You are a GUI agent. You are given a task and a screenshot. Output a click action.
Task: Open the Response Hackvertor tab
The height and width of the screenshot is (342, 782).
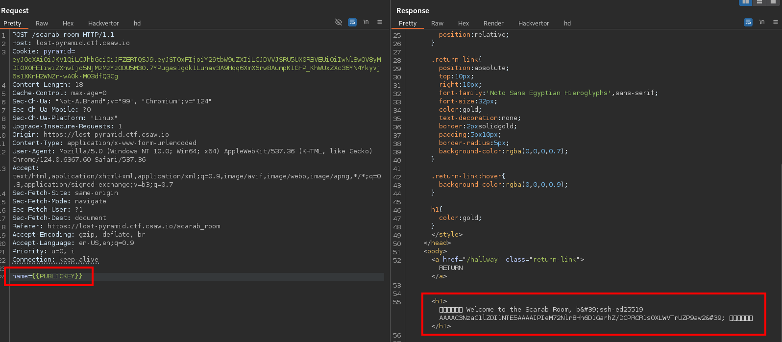pos(534,23)
